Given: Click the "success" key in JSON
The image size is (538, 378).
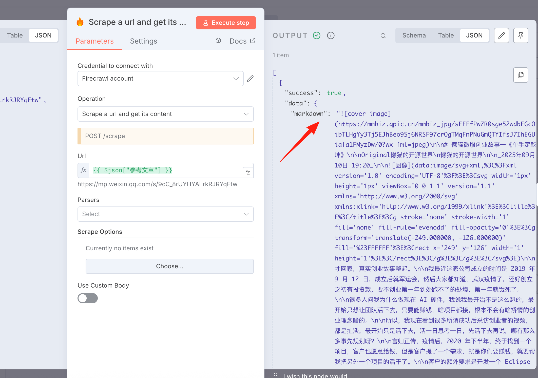Looking at the screenshot, I should coord(301,93).
